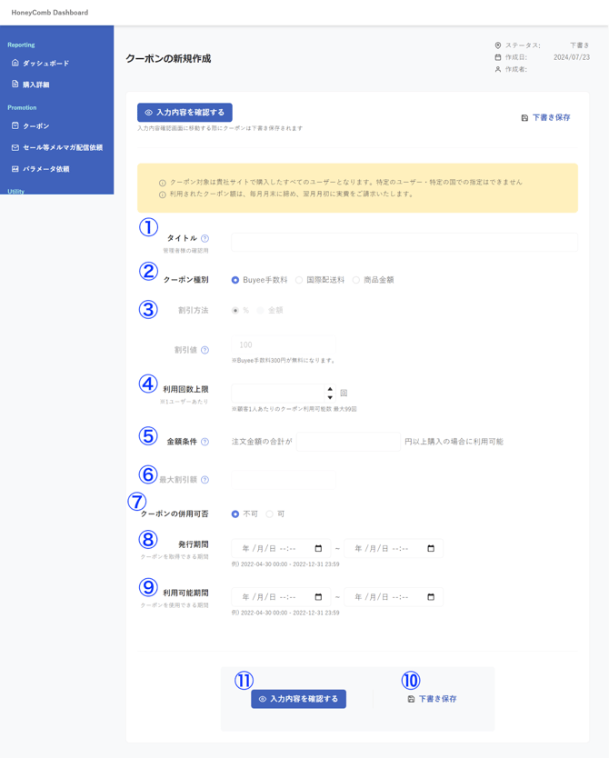
Task: Click the person icon next to 作成者
Action: click(498, 69)
